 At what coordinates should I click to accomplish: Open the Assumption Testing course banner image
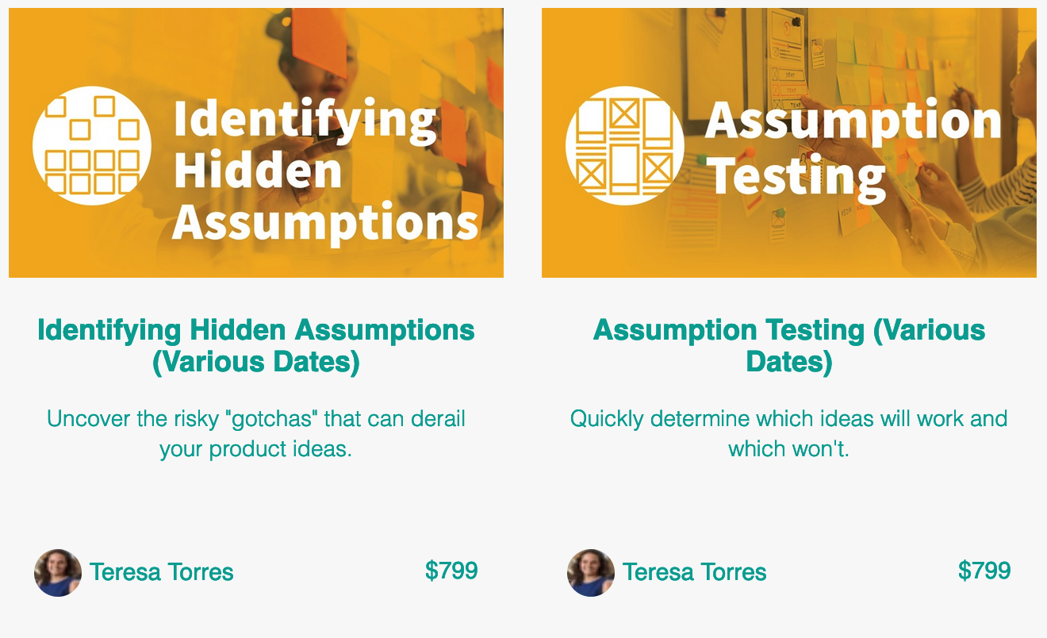pos(789,143)
